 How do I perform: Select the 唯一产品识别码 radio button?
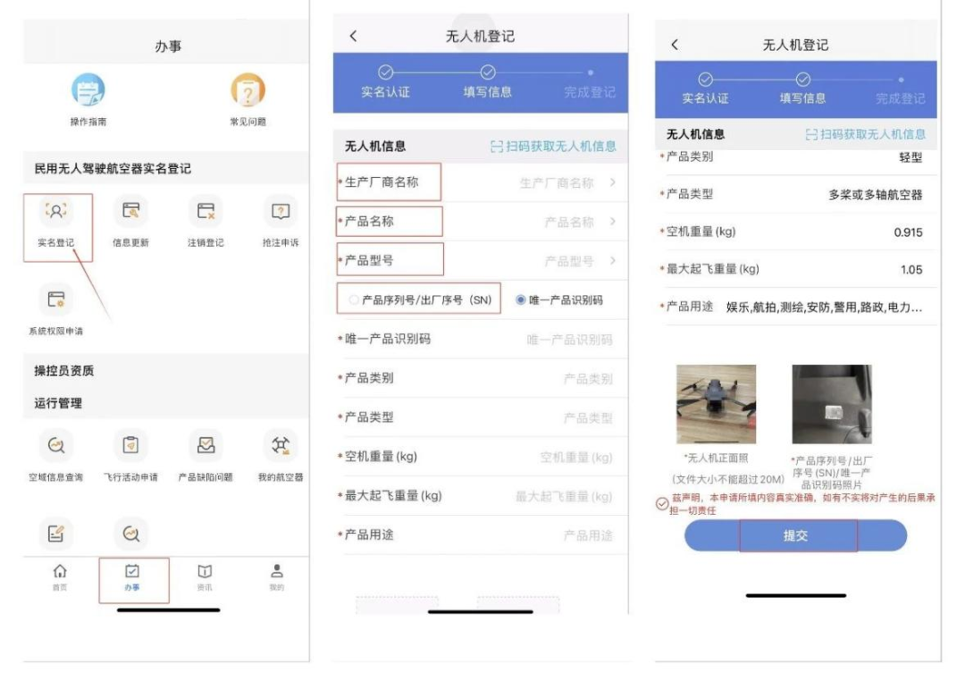pos(521,300)
